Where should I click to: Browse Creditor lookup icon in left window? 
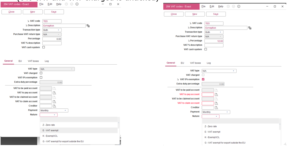point(54,106)
